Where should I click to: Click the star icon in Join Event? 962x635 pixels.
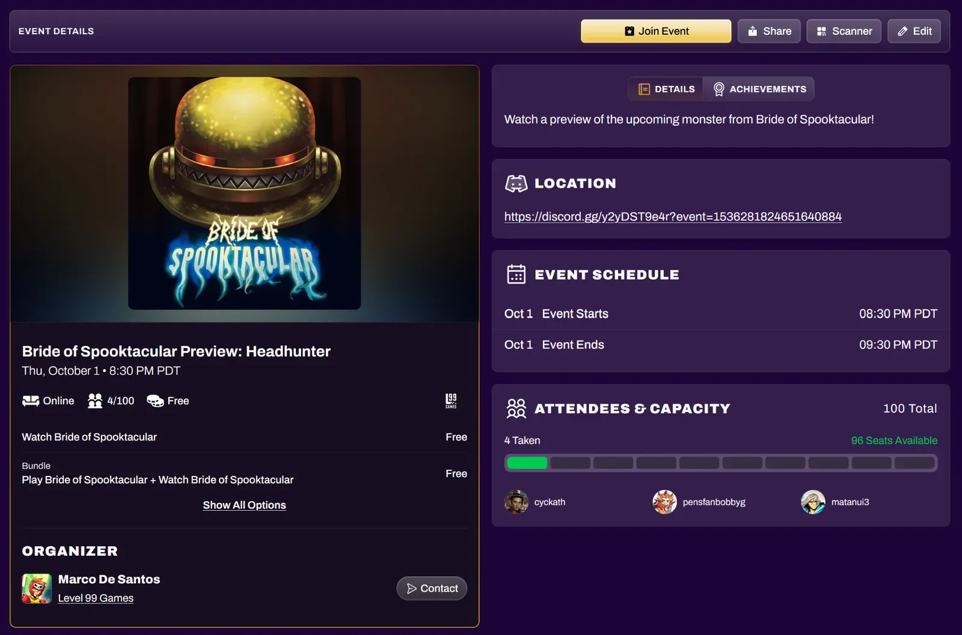pyautogui.click(x=630, y=31)
